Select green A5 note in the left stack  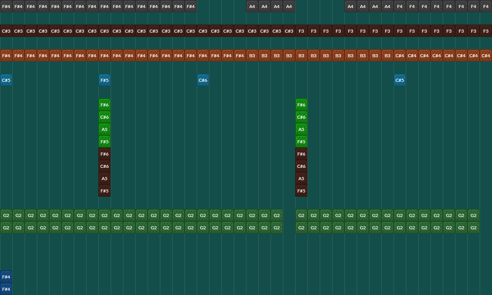105,129
